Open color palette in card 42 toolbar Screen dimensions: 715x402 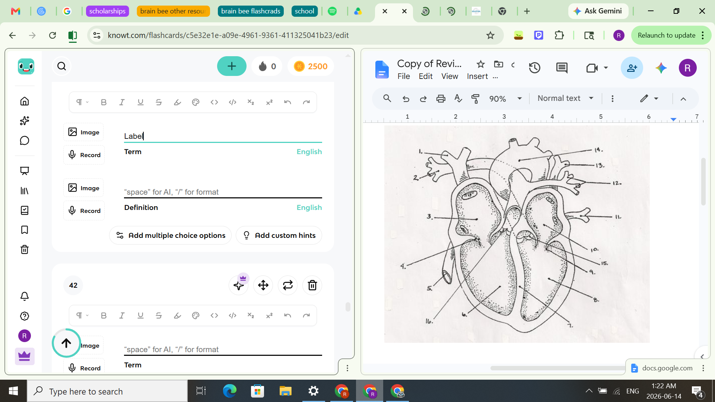[x=196, y=316]
